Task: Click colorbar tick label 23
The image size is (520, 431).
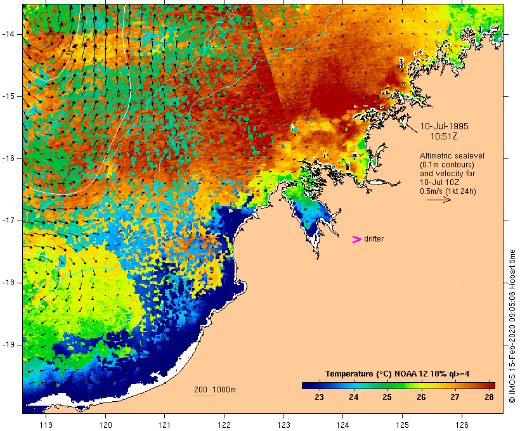Action: pos(319,397)
